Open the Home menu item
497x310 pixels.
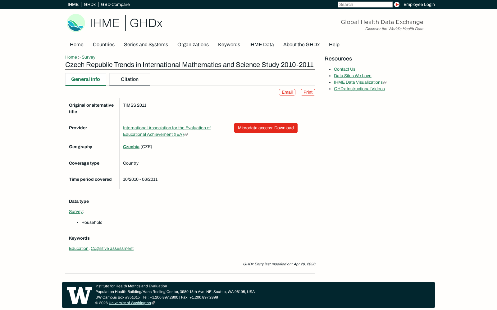77,45
